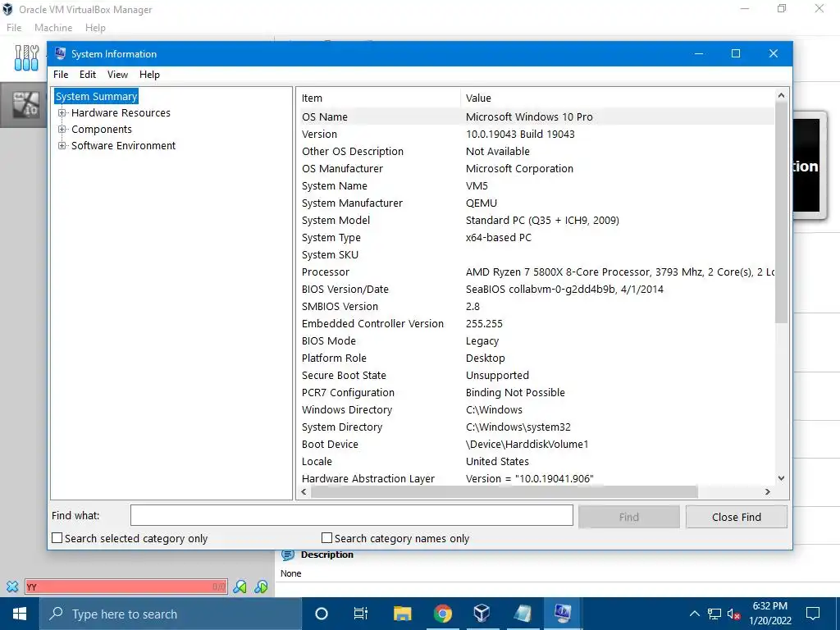The width and height of the screenshot is (840, 630).
Task: Select the Windows 10 VM icon in VirtualBox list
Action: click(25, 104)
